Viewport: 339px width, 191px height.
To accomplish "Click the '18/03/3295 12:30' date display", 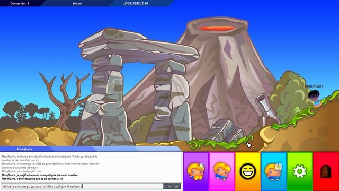I will pos(136,3).
